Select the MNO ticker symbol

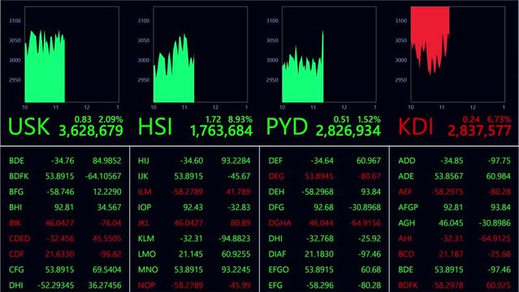(x=148, y=269)
